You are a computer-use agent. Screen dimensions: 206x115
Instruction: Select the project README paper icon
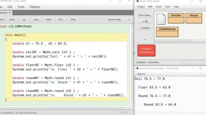coord(161,19)
